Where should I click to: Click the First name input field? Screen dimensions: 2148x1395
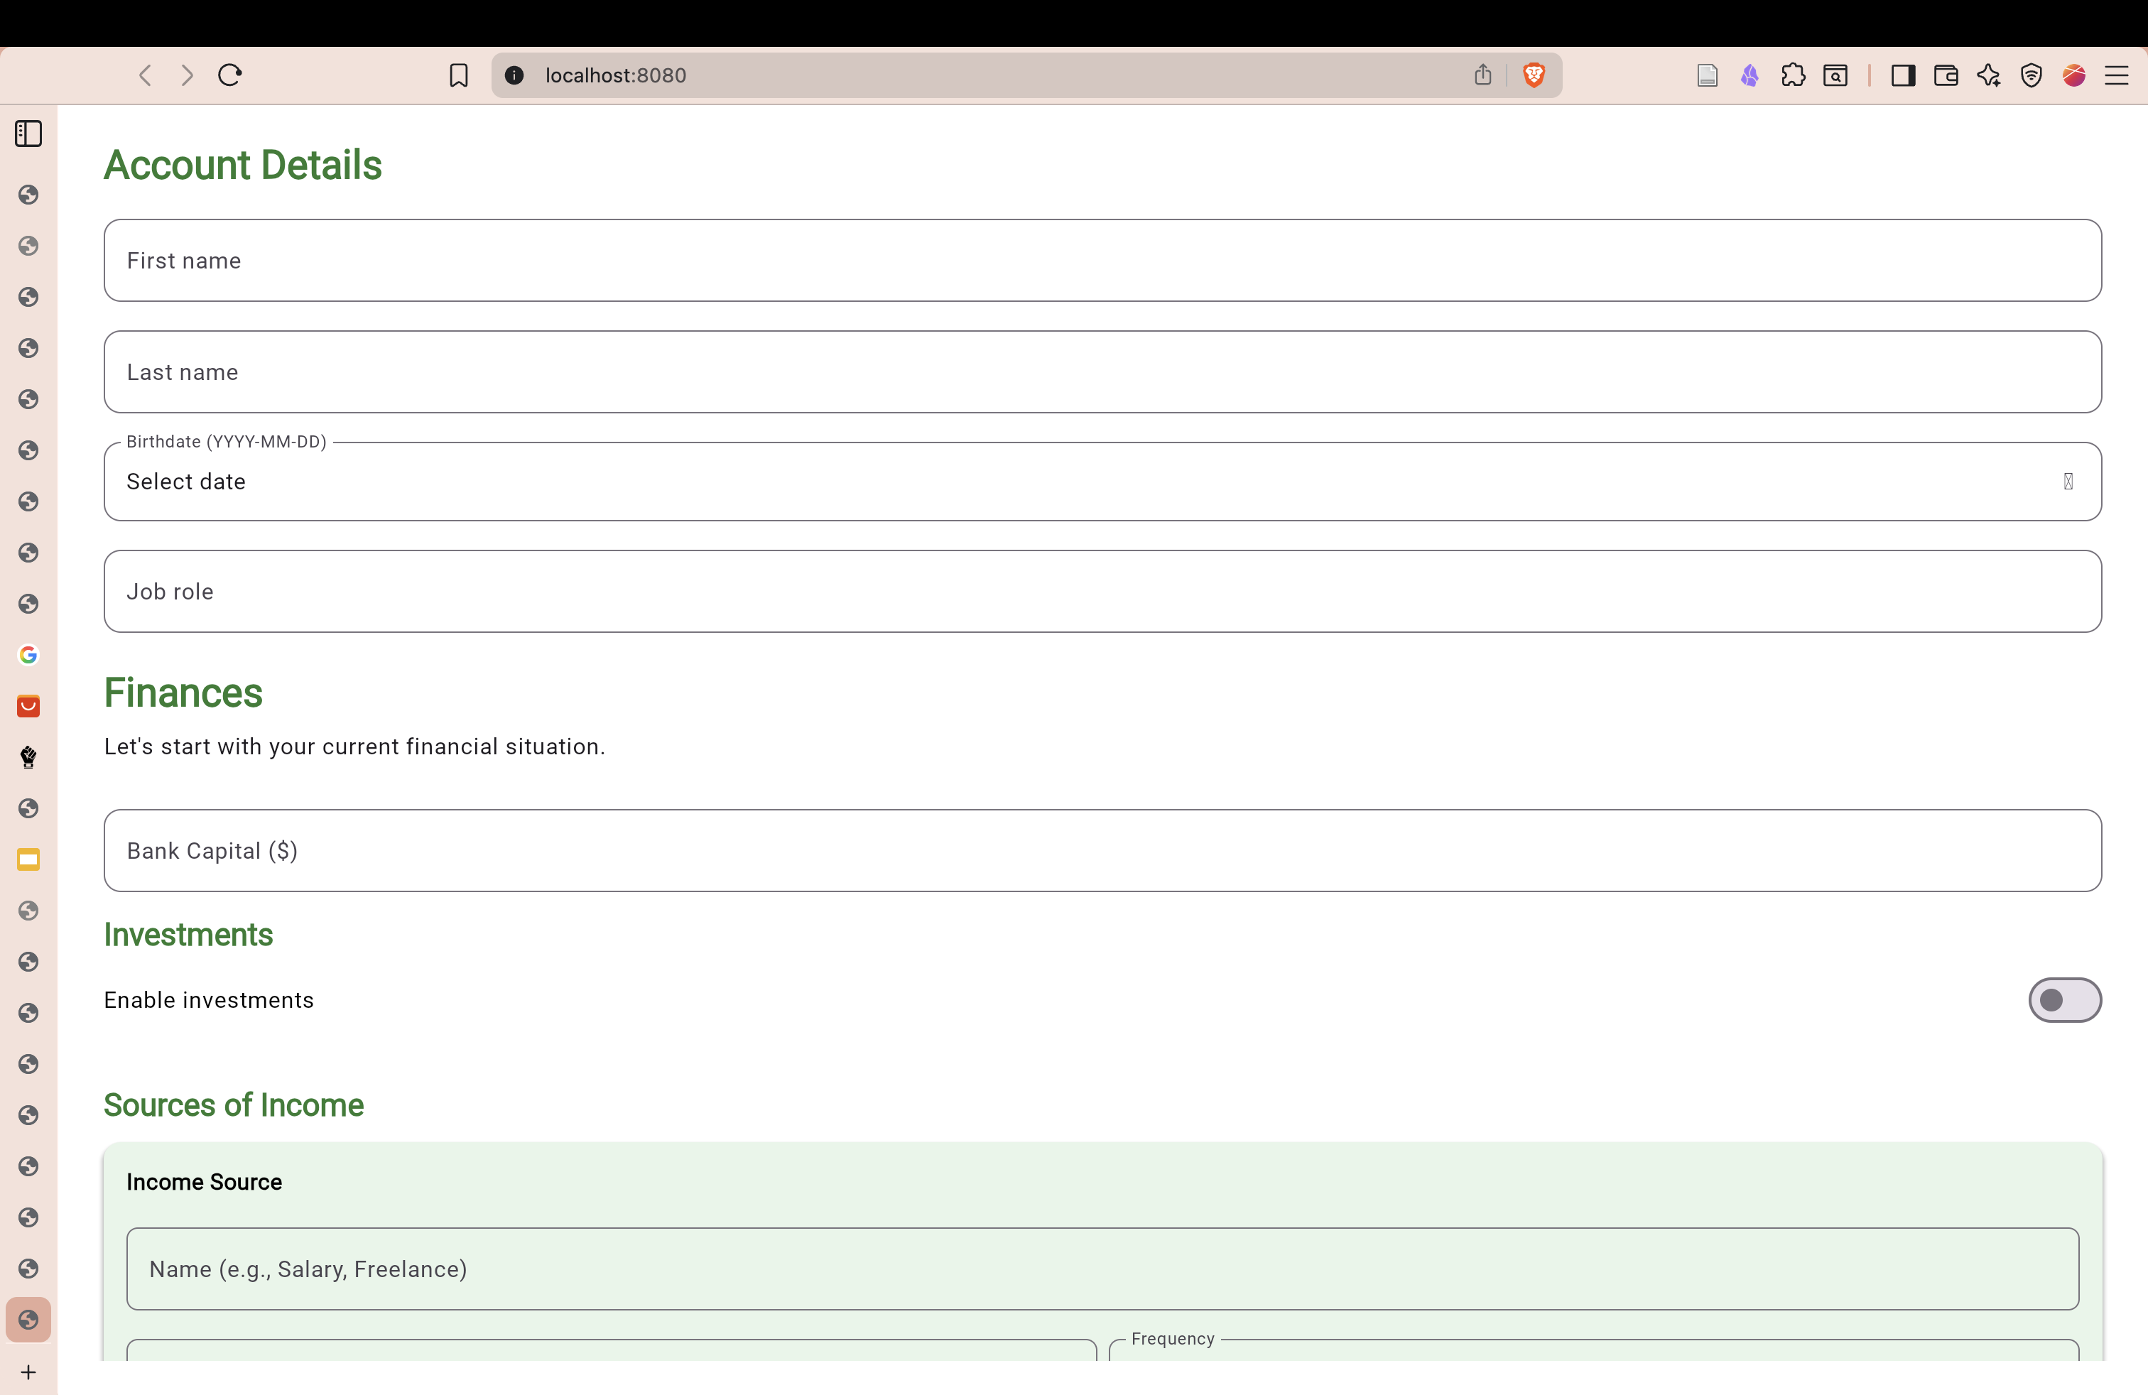click(1101, 261)
